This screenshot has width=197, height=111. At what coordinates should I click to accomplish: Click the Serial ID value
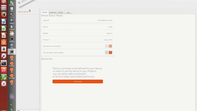tap(105, 20)
